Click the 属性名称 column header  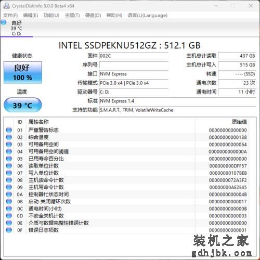coord(38,122)
